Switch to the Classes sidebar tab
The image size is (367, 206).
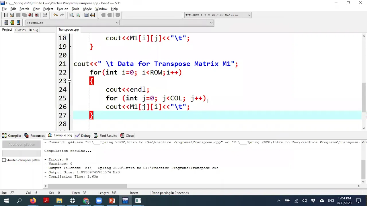click(20, 30)
